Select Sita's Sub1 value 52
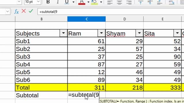The height and width of the screenshot is (103, 184). [162, 41]
